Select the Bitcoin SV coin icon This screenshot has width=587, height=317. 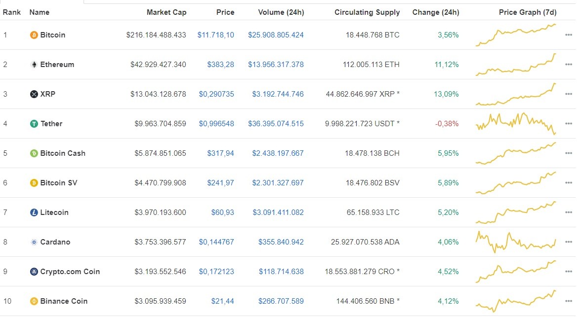point(34,183)
